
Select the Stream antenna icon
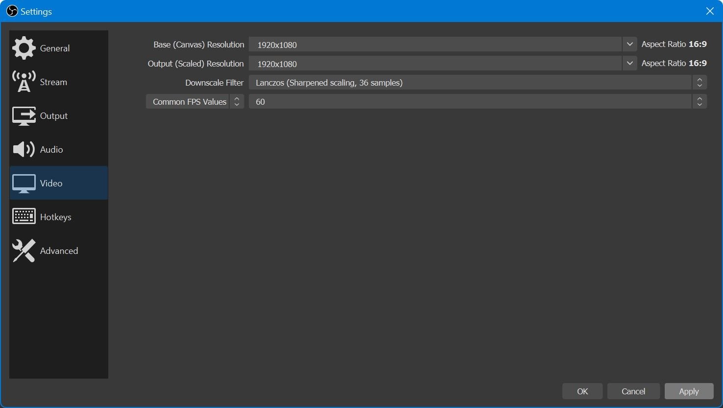pyautogui.click(x=24, y=82)
